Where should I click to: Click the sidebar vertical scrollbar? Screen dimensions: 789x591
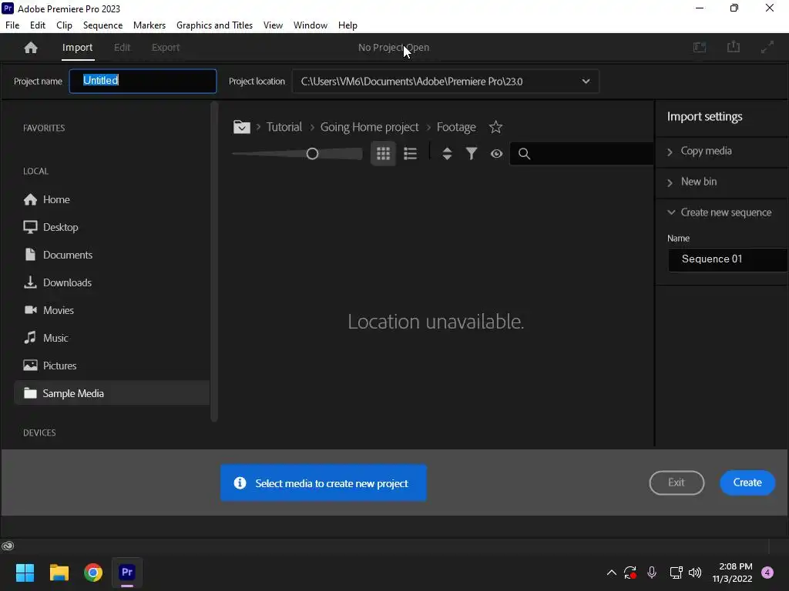coord(214,262)
